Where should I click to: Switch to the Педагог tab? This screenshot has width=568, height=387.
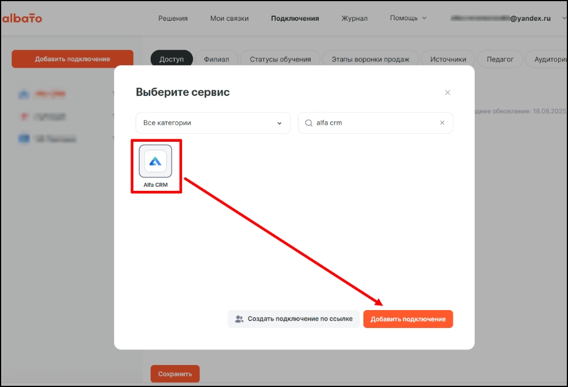(500, 59)
